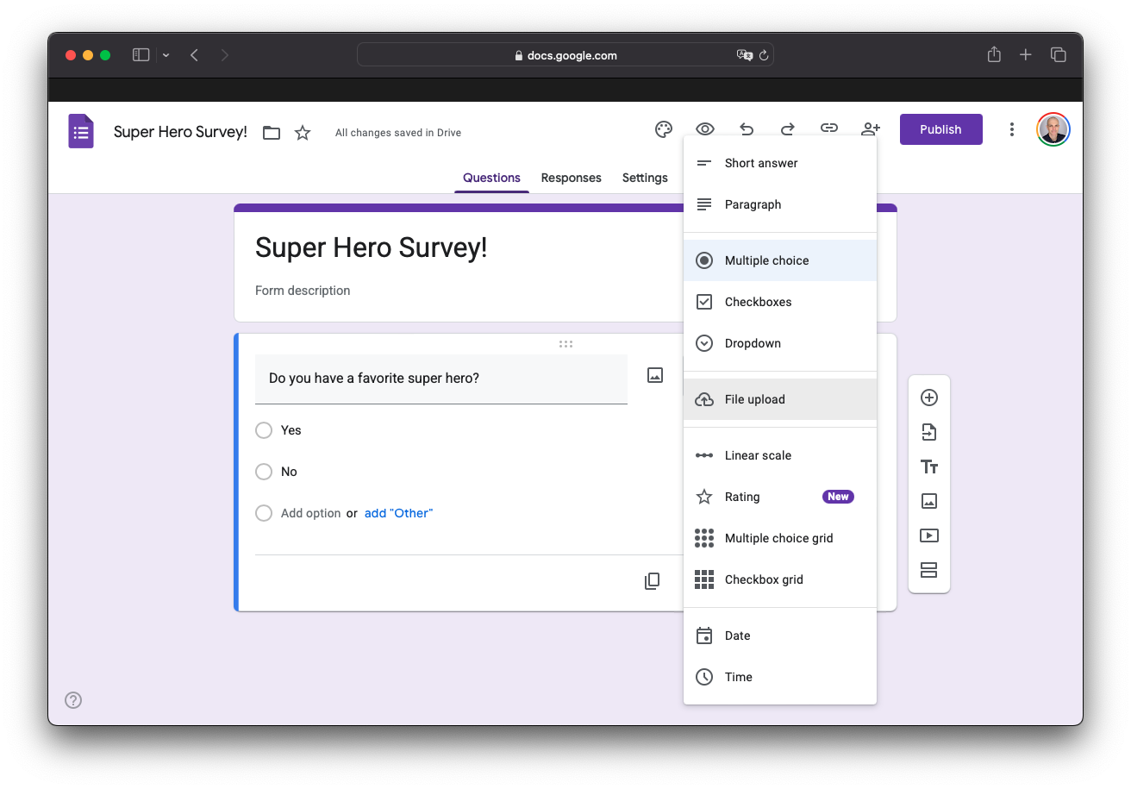This screenshot has width=1131, height=789.
Task: Click the add "Other" link
Action: [x=398, y=513]
